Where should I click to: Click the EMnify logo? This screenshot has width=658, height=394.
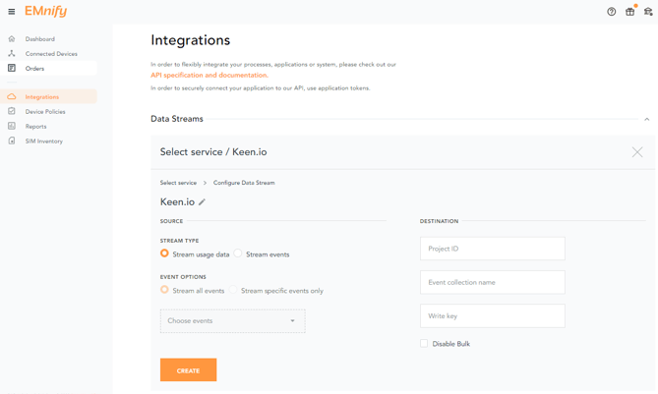(46, 12)
